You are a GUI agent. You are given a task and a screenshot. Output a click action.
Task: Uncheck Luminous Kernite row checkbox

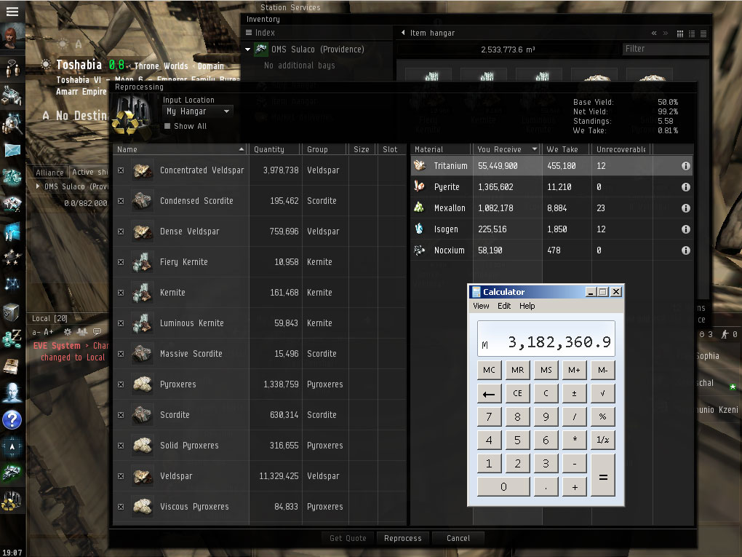121,323
